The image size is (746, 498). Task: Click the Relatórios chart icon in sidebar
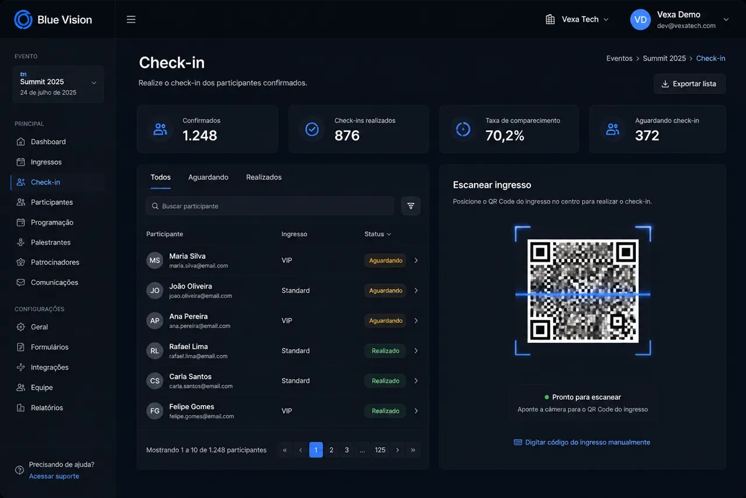[21, 408]
